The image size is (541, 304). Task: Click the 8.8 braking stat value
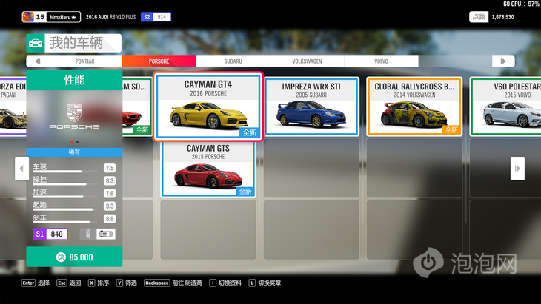pos(110,219)
